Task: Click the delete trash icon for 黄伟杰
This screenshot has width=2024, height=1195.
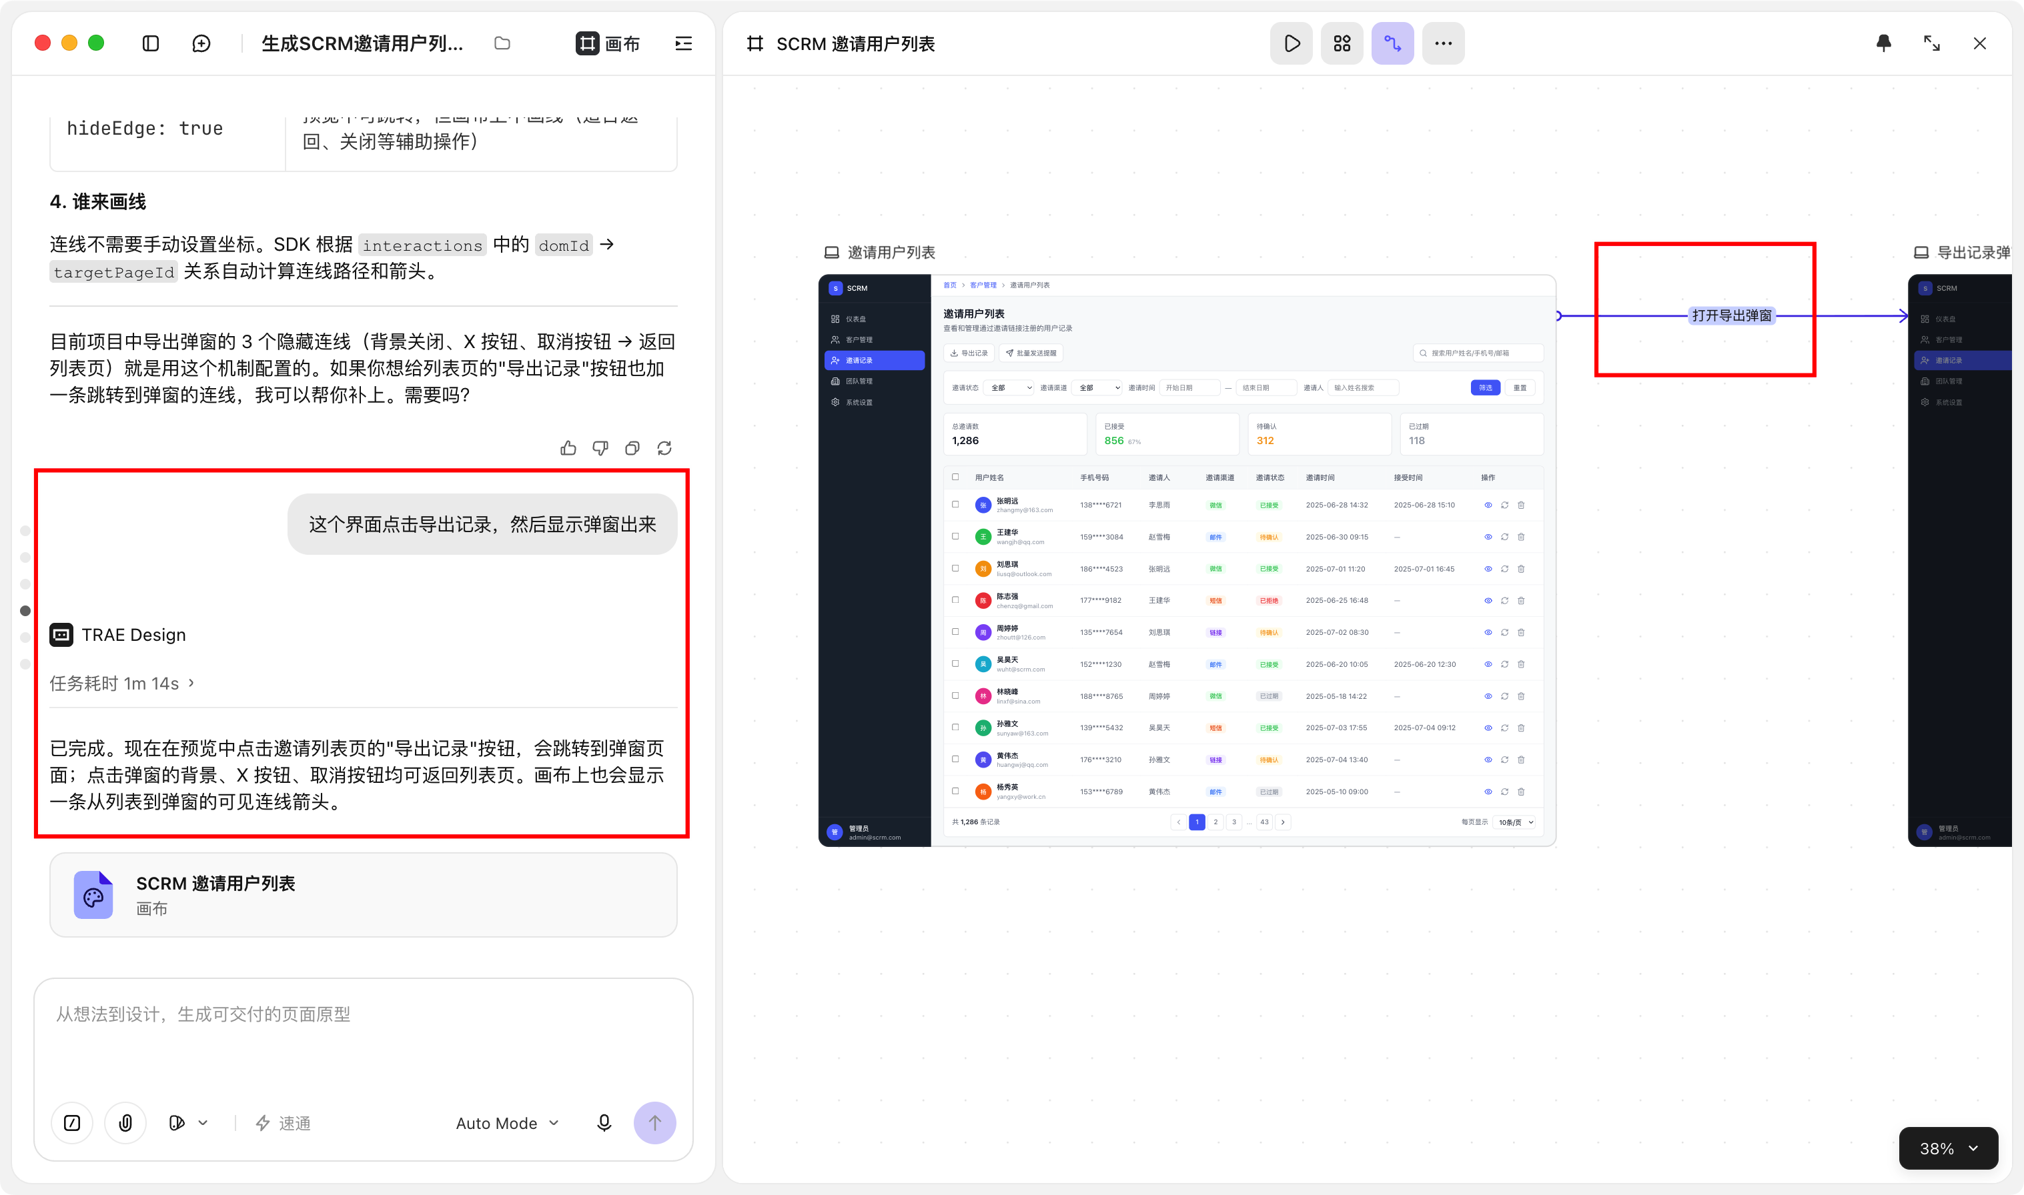Action: click(x=1522, y=760)
